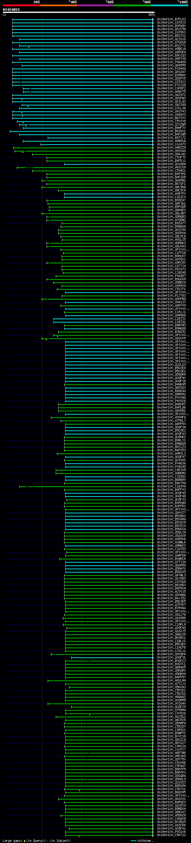Image resolution: width=191 pixels, height=843 pixels.
Task: Select the hit label UniRef100_Q09HE0
Action: click(x=171, y=437)
